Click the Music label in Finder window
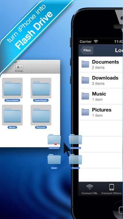 click(x=12, y=127)
